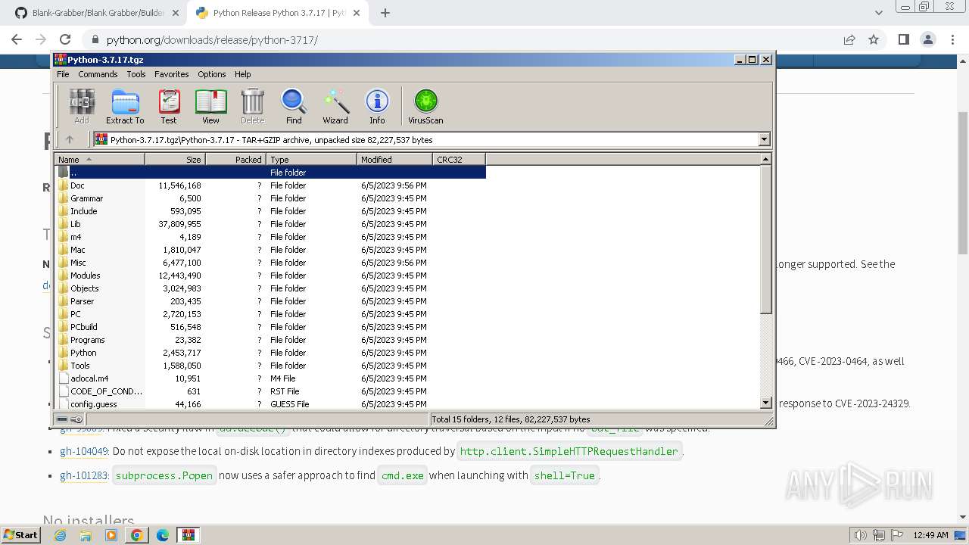Viewport: 969px width, 545px height.
Task: Click the Add toolbar icon in WinRAR
Action: [82, 106]
